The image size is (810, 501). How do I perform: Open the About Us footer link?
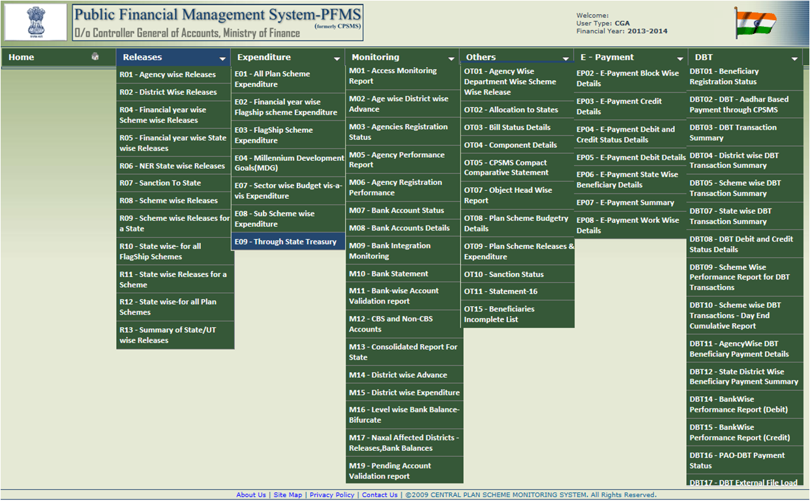tap(251, 495)
